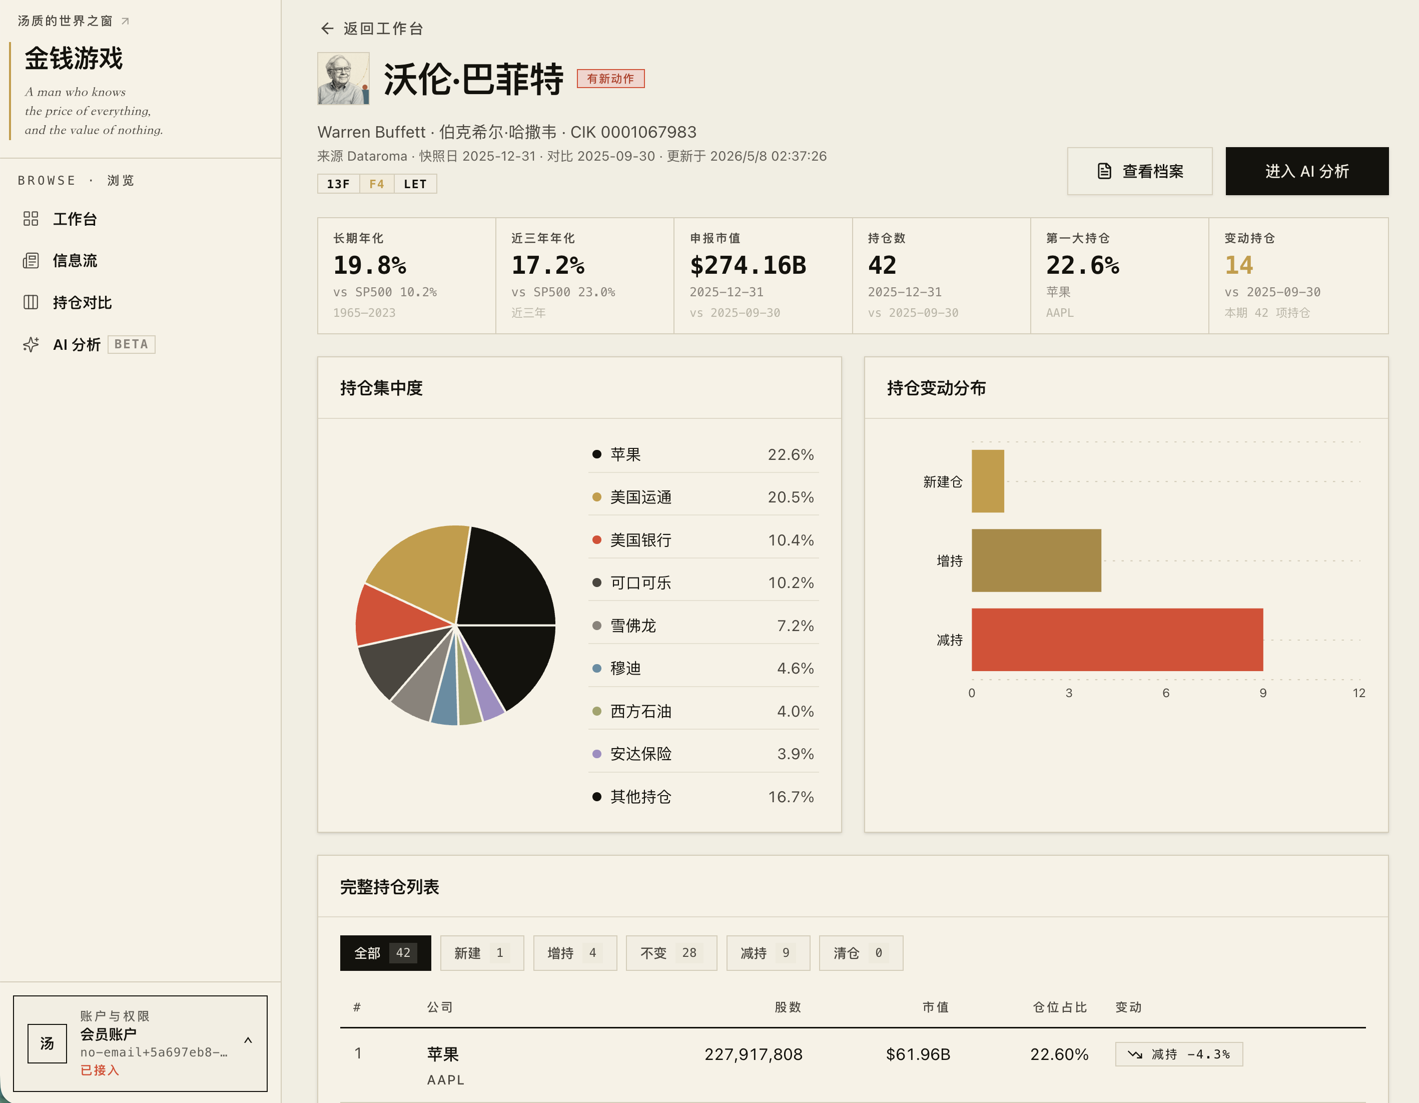Select the 不变 28 filter tab

pyautogui.click(x=671, y=953)
